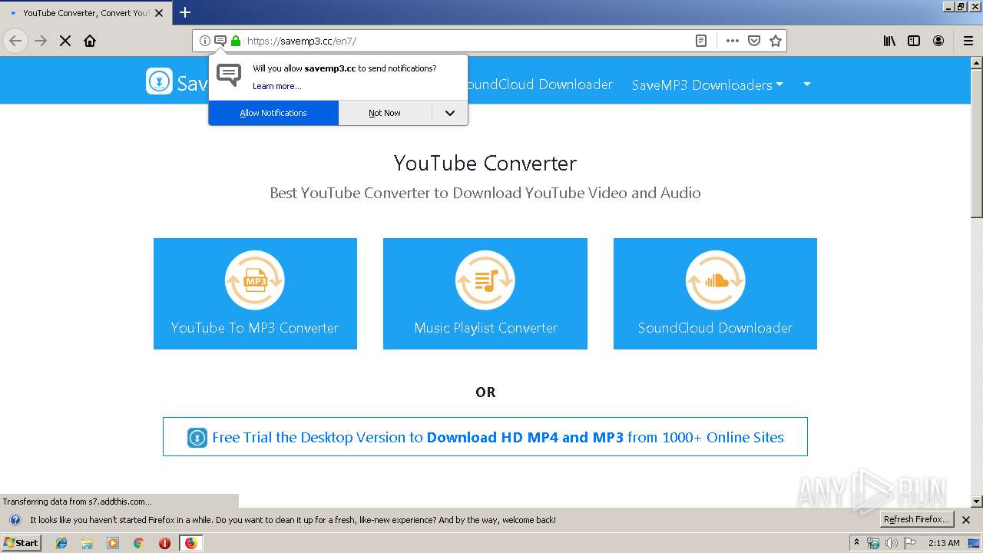This screenshot has width=983, height=553.
Task: Open the Windows Start menu
Action: tap(22, 543)
